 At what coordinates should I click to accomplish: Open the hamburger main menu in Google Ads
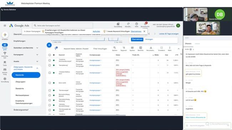pyautogui.click(x=5, y=26)
